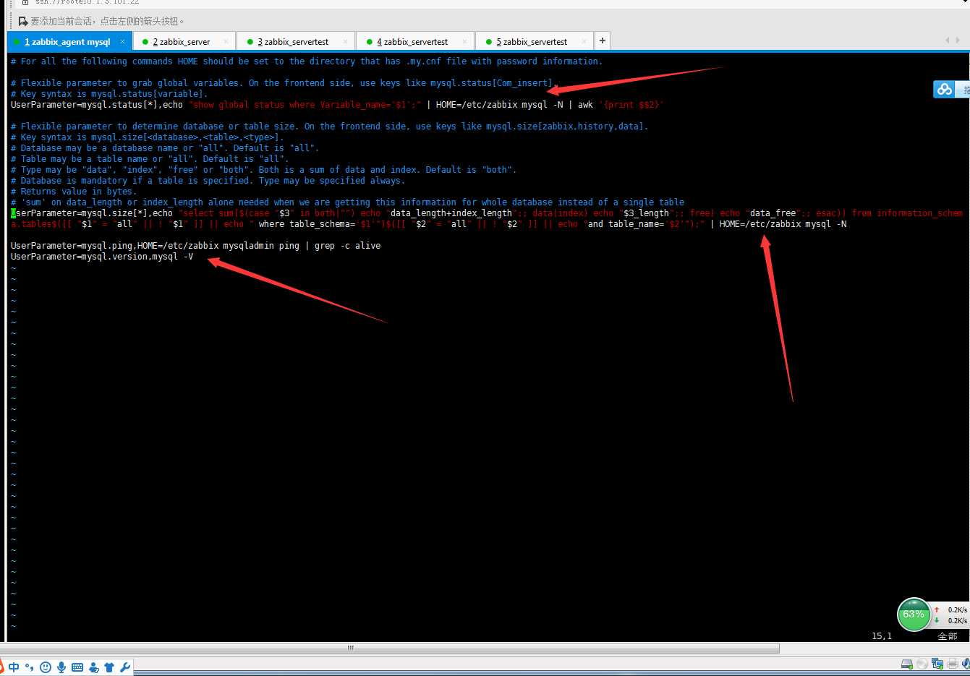Toggle the Chinese/English '中' input mode
Screen dimensions: 970x676
[x=14, y=667]
